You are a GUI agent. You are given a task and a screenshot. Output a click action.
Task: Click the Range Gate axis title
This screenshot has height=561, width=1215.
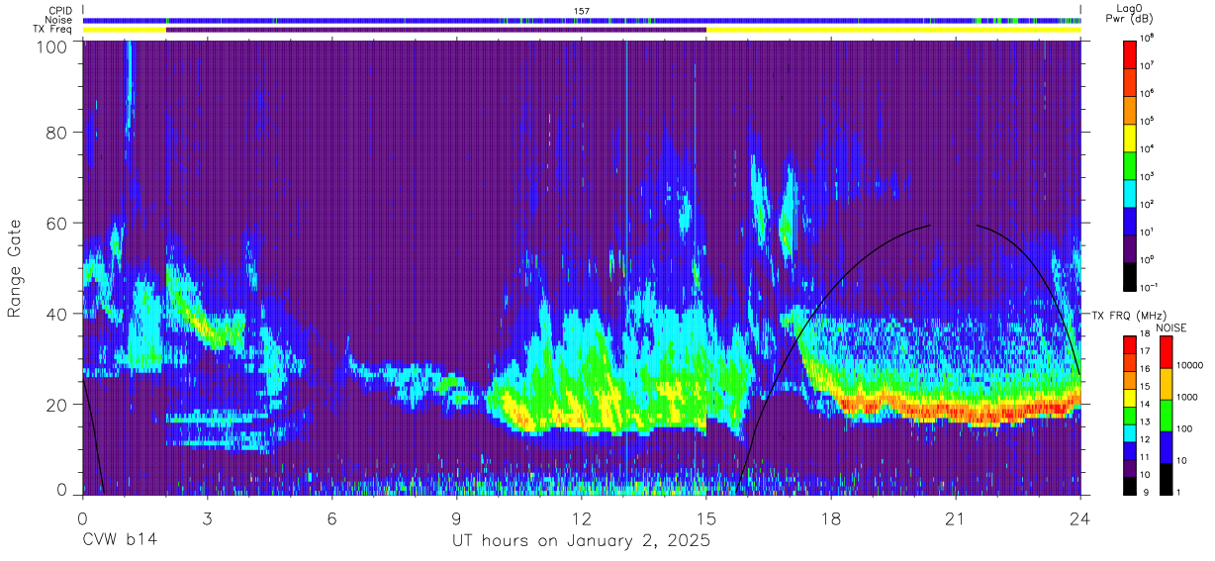(15, 269)
